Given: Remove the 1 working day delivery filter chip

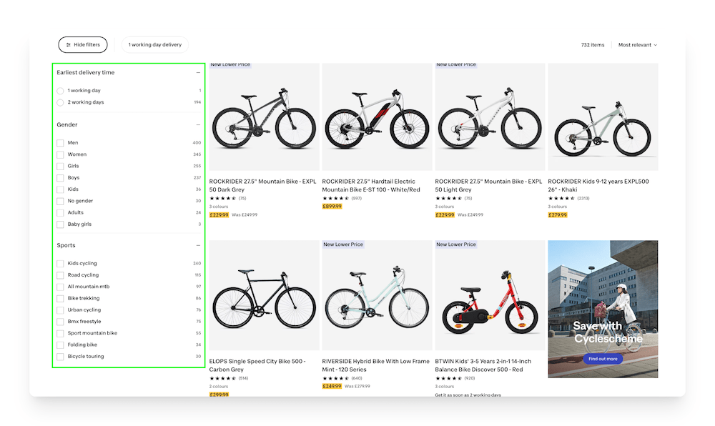Looking at the screenshot, I should [x=154, y=45].
